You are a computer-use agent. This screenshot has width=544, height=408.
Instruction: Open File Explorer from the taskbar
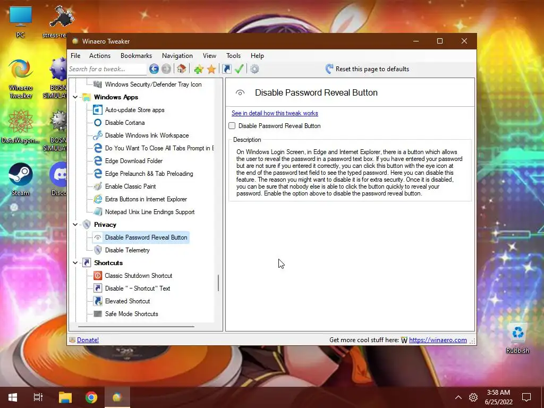(65, 397)
